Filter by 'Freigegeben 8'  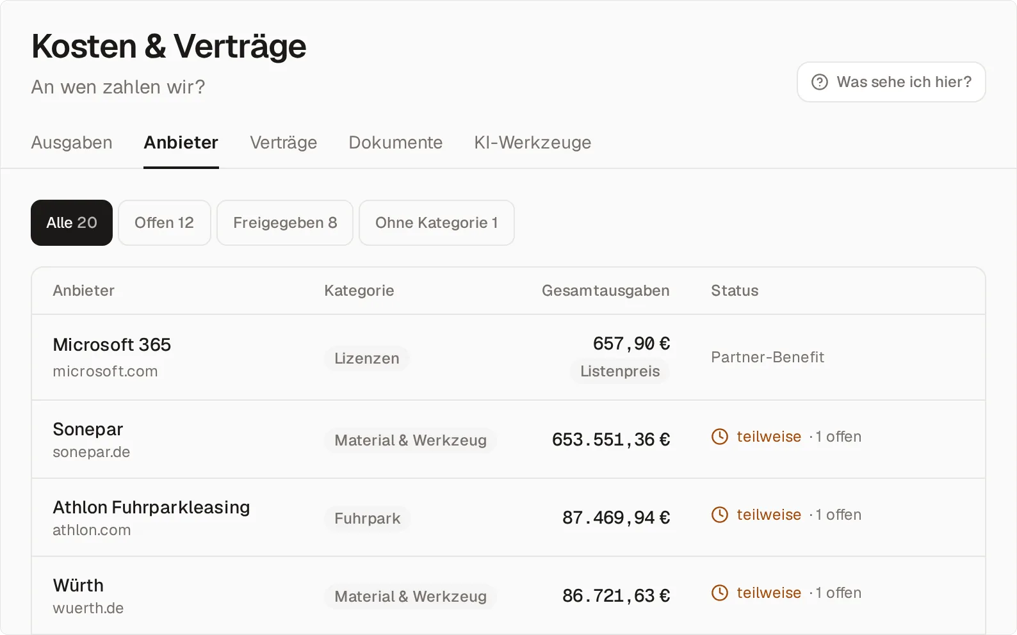pyautogui.click(x=285, y=223)
